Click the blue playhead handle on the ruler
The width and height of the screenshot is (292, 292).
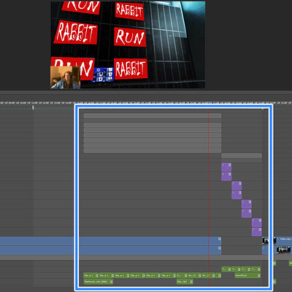click(x=208, y=103)
